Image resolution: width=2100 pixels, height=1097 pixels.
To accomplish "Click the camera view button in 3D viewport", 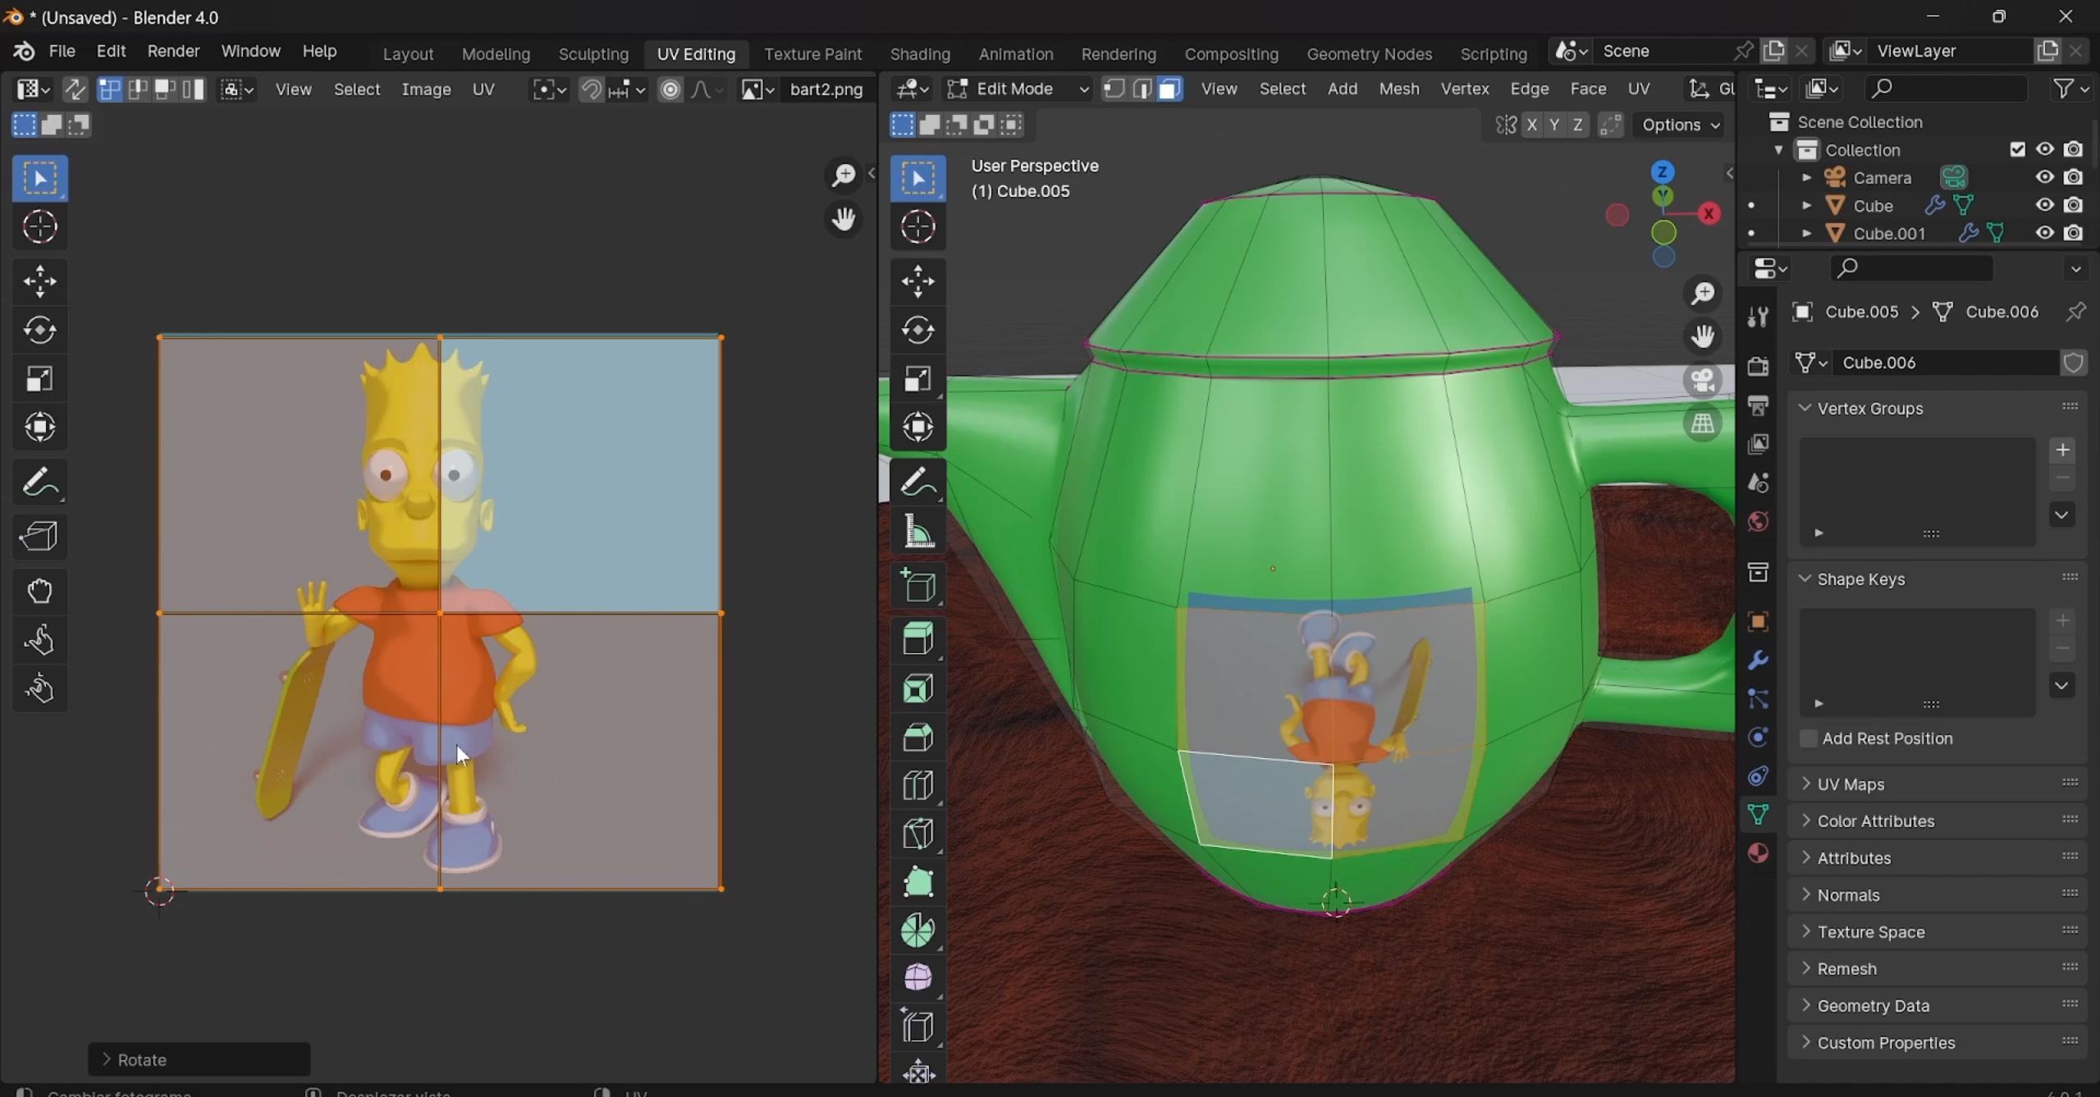I will click(x=1703, y=380).
